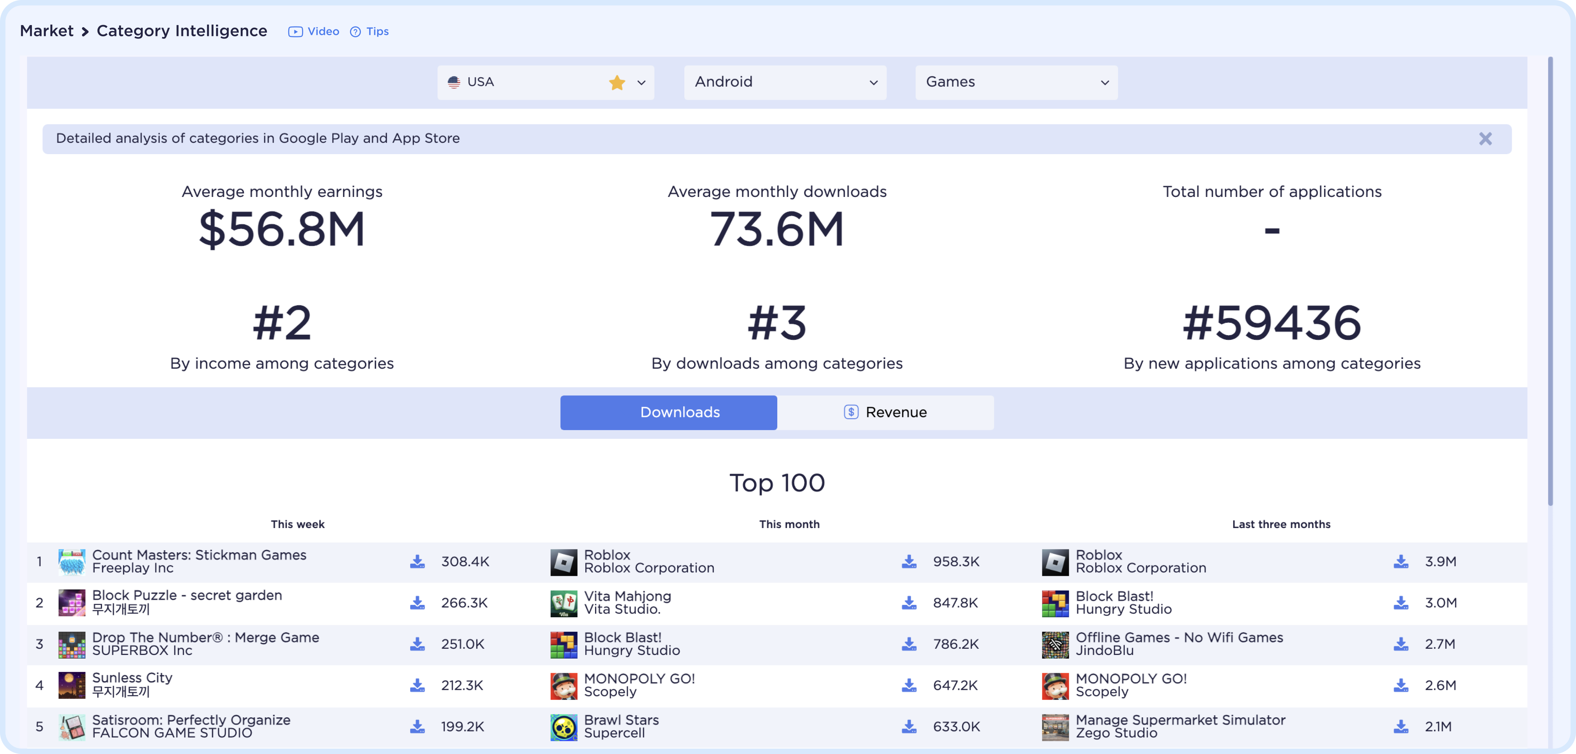Viewport: 1576px width, 754px height.
Task: Click download icon next to 266.3K
Action: 417,602
